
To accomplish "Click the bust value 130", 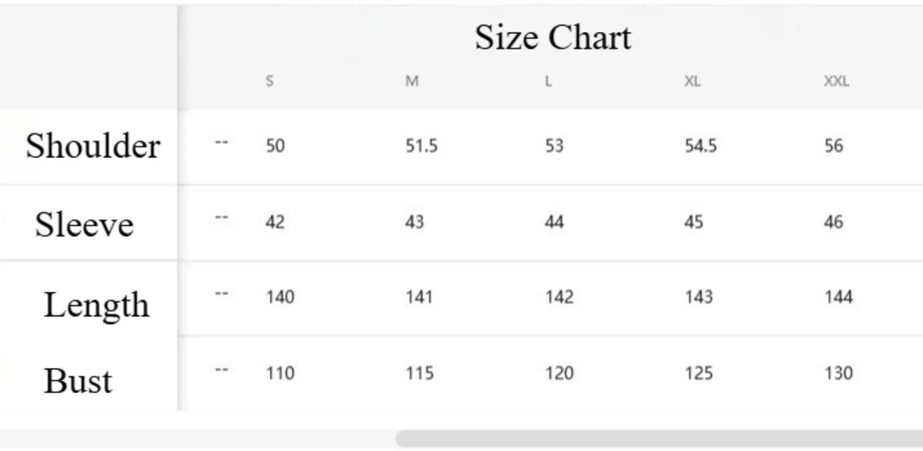I will [x=838, y=373].
